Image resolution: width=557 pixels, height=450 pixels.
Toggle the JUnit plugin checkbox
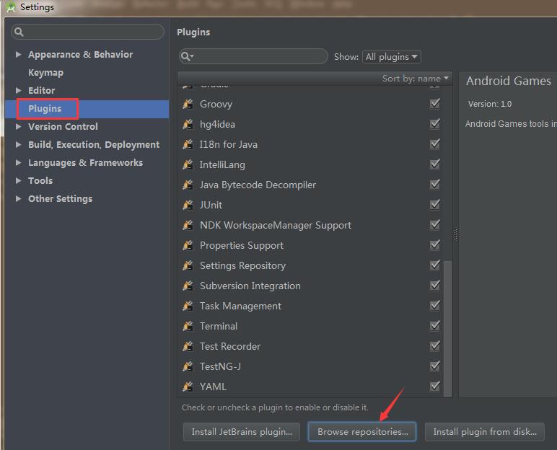pyautogui.click(x=435, y=205)
